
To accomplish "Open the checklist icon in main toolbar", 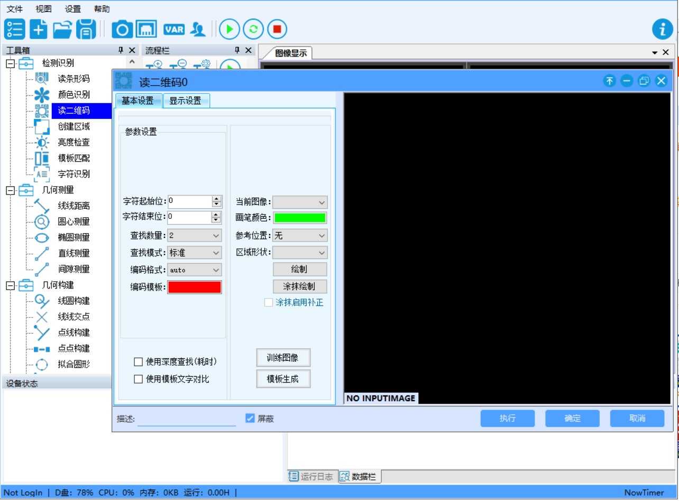I will pyautogui.click(x=14, y=29).
